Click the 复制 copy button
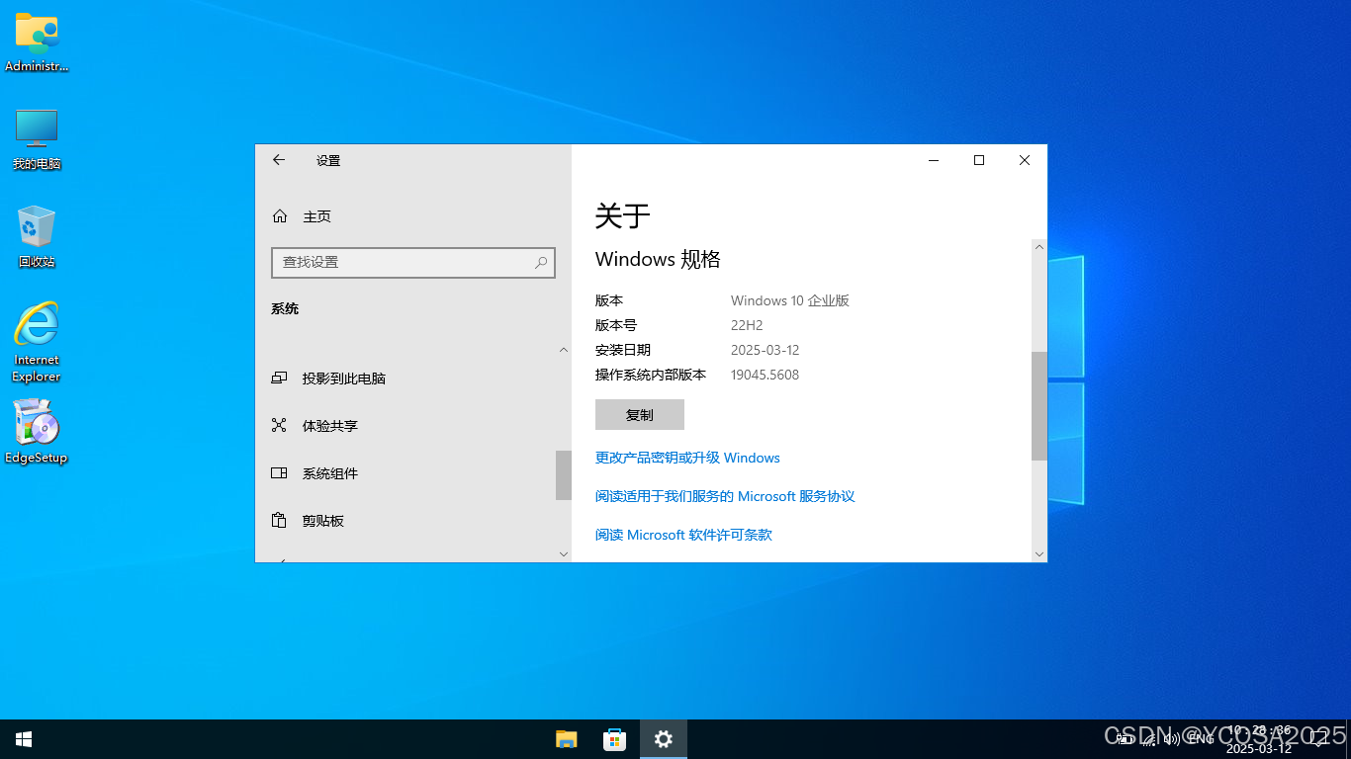1351x759 pixels. click(640, 415)
